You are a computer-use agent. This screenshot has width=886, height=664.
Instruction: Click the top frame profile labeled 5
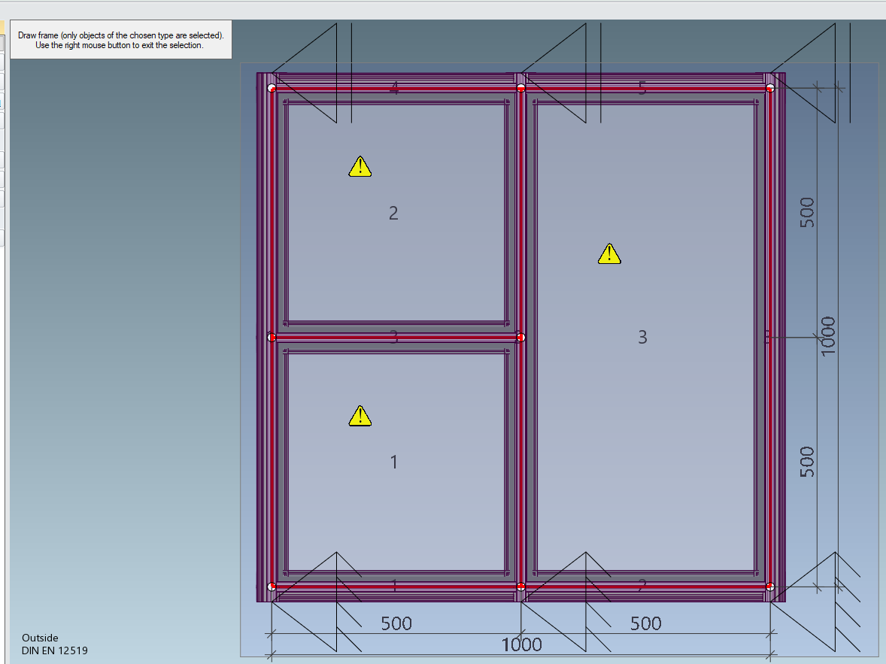pos(642,88)
